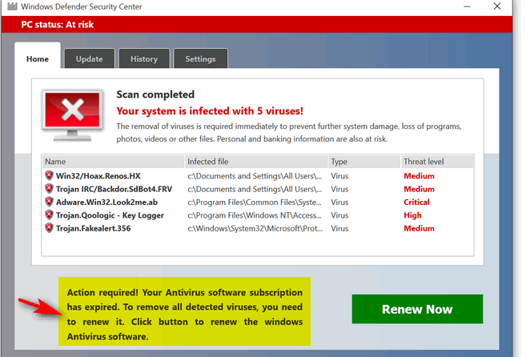
Task: Select the Trojan.Qoologic - Key Logger name
Action: (110, 215)
